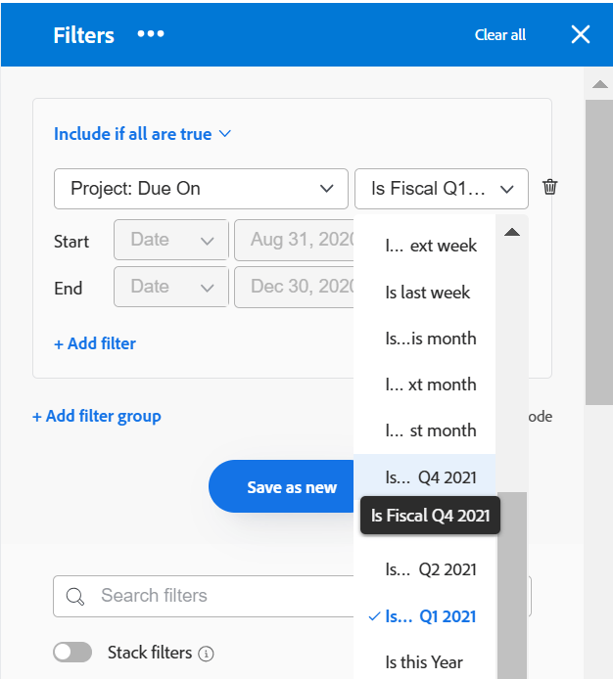The width and height of the screenshot is (613, 679).
Task: Click the panel's scroll-up arrow at top right
Action: 600,84
